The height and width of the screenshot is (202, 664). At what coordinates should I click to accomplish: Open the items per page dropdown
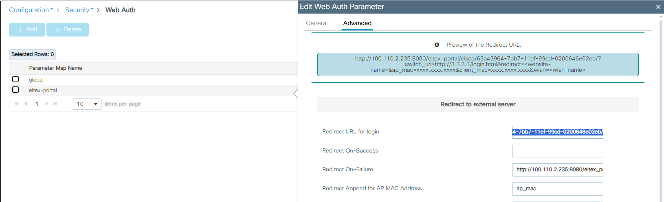click(87, 104)
